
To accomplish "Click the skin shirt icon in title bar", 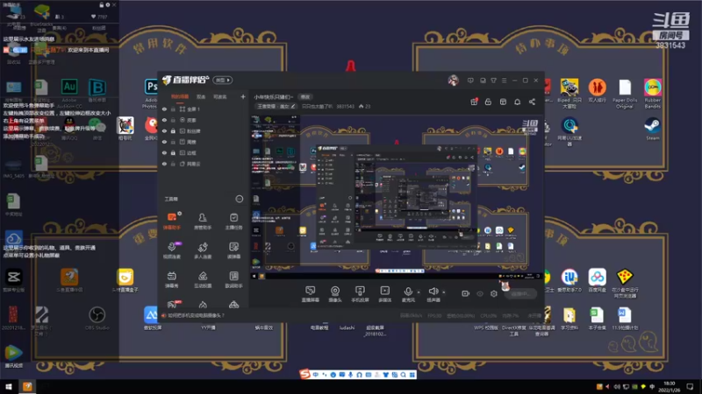I will 493,81.
